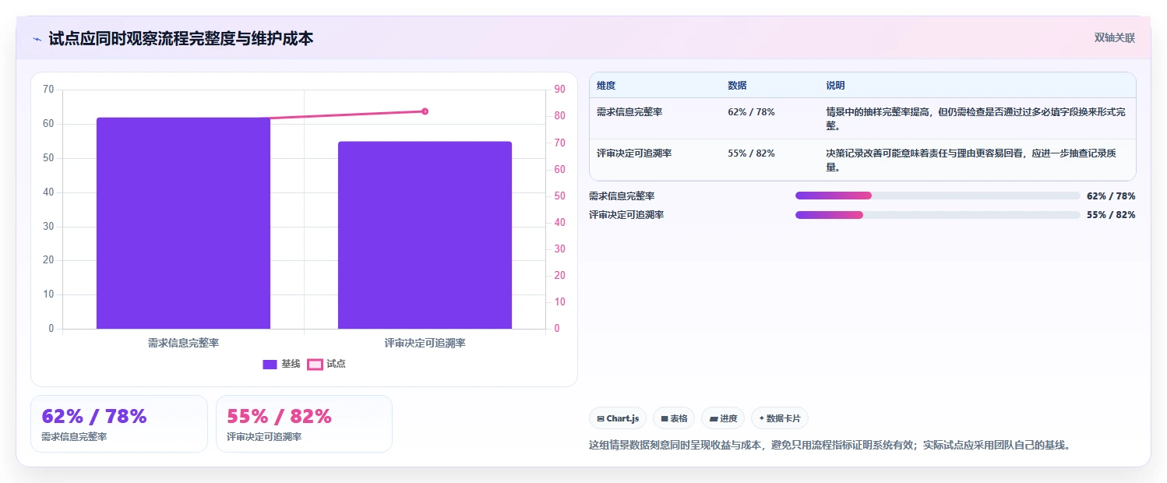Screen dimensions: 1167x483
Task: Click the pink 试点 legend swatch
Action: 315,364
